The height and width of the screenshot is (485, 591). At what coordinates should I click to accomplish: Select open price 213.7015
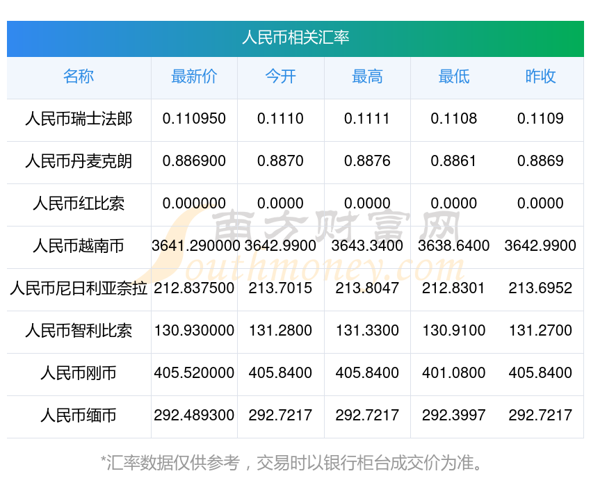pos(280,288)
